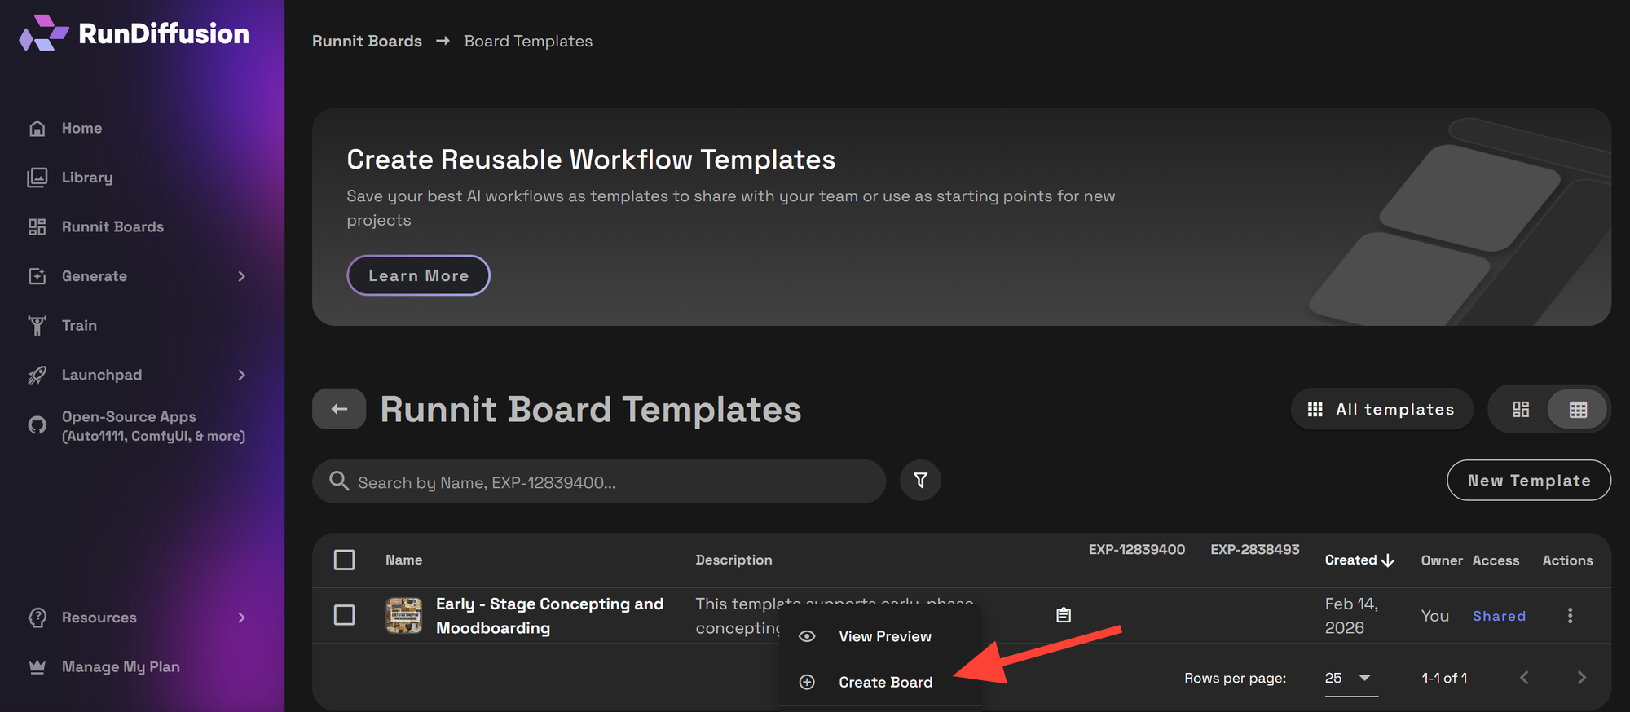Open the three-dot Actions menu

[x=1570, y=616]
